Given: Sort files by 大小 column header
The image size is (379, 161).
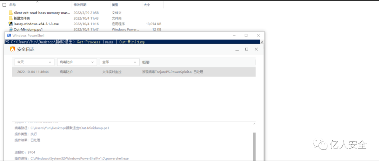Looking at the screenshot, I should click(147, 5).
